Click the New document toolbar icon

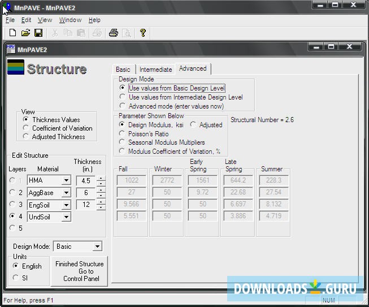coord(12,33)
